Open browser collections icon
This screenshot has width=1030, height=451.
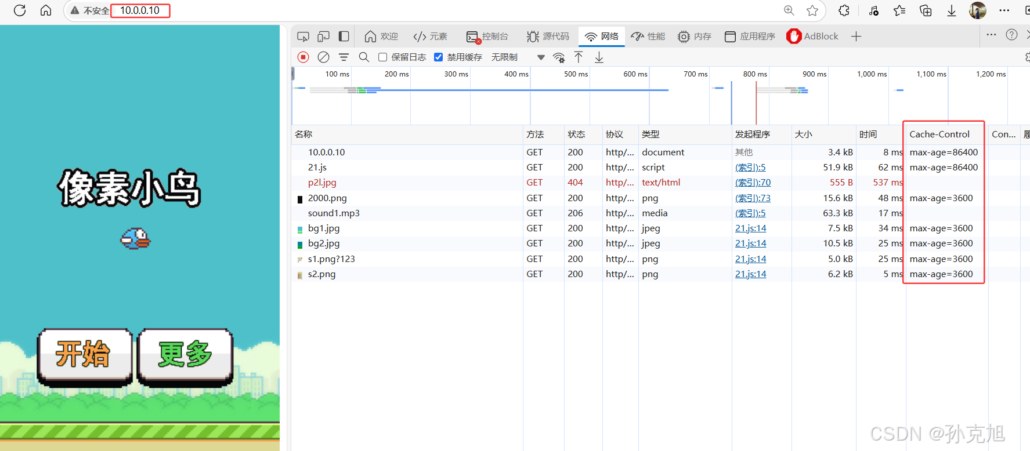click(x=926, y=10)
